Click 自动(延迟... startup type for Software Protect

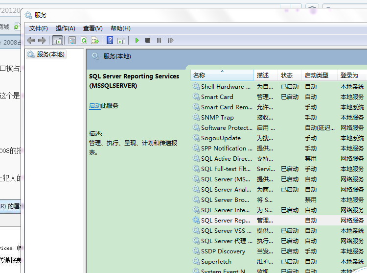pos(320,128)
